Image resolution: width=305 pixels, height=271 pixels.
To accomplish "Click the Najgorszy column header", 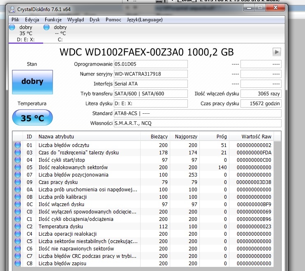I will click(x=185, y=137).
